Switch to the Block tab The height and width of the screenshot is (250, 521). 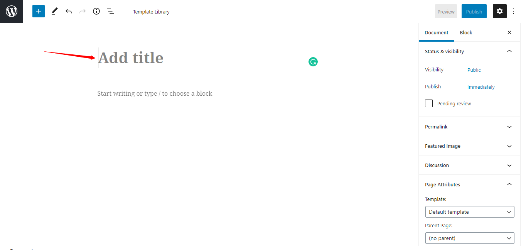click(x=466, y=32)
